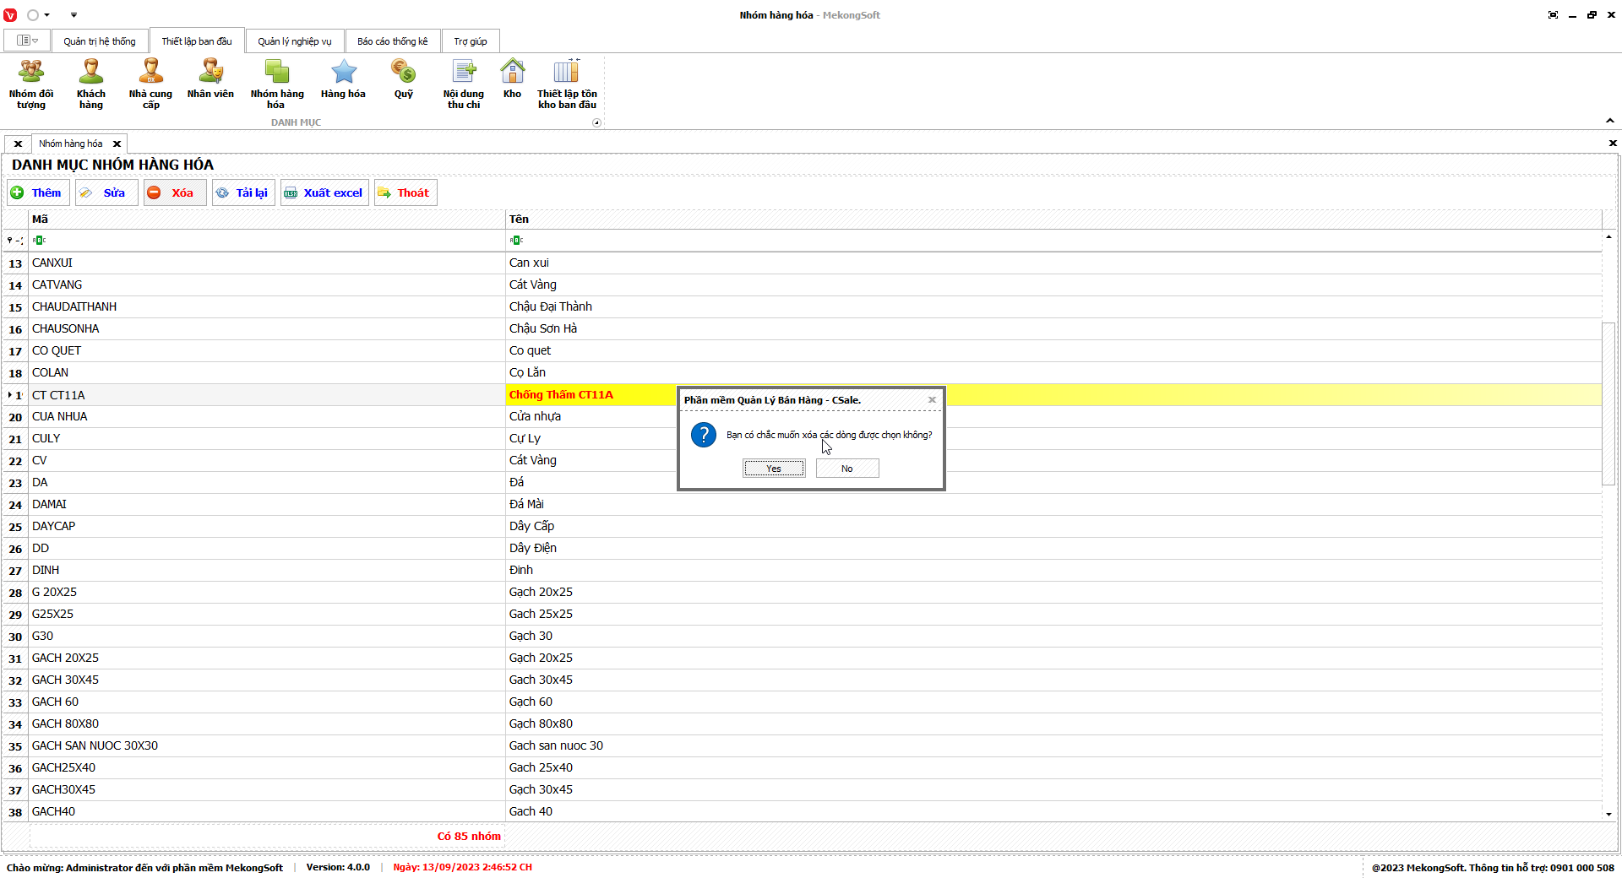Screen dimensions: 1622x878
Task: Click the Có 85 nhóm summary text
Action: point(469,837)
